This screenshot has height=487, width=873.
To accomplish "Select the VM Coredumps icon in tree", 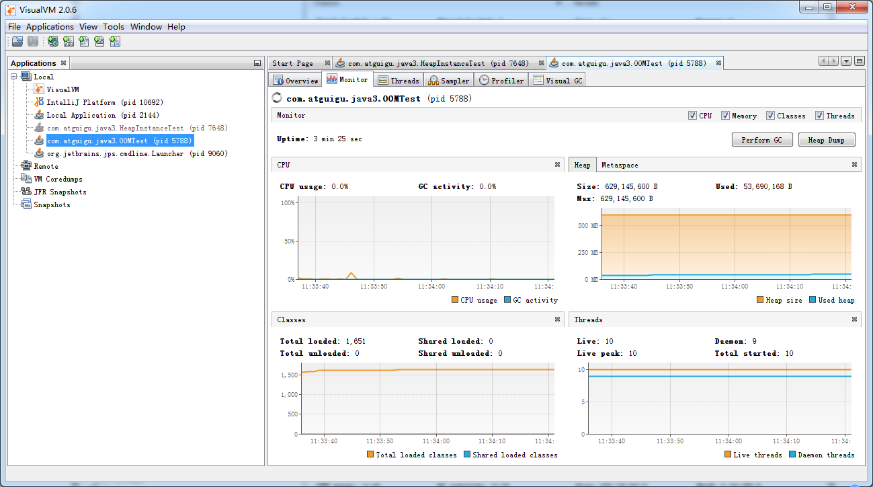I will (26, 179).
